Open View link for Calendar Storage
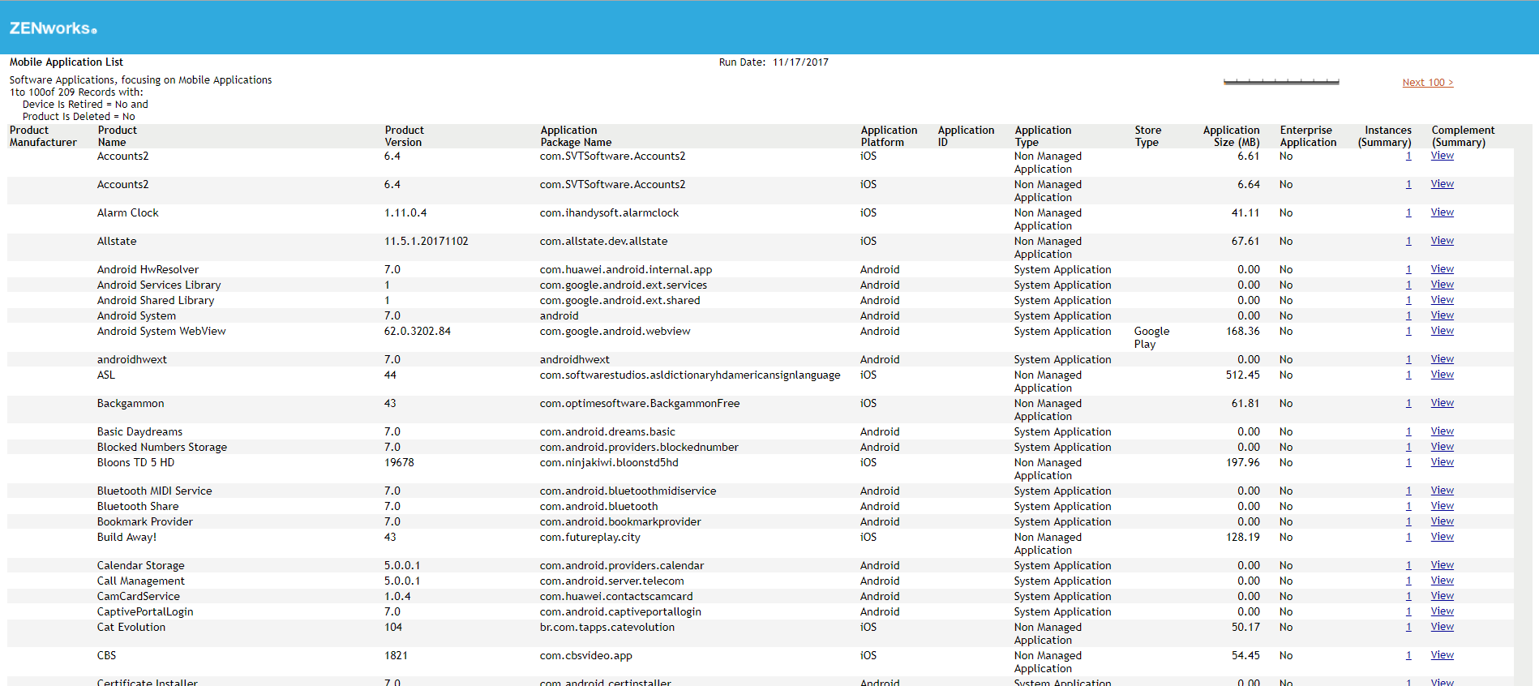 [1442, 565]
